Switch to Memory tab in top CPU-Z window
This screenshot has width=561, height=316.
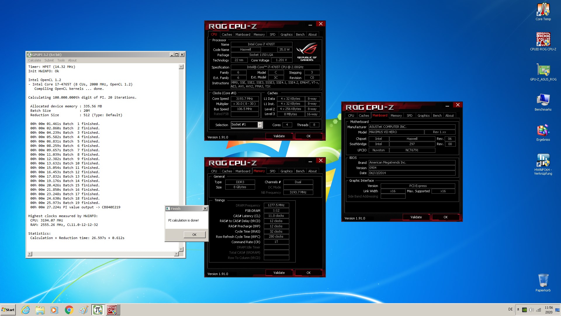(259, 35)
